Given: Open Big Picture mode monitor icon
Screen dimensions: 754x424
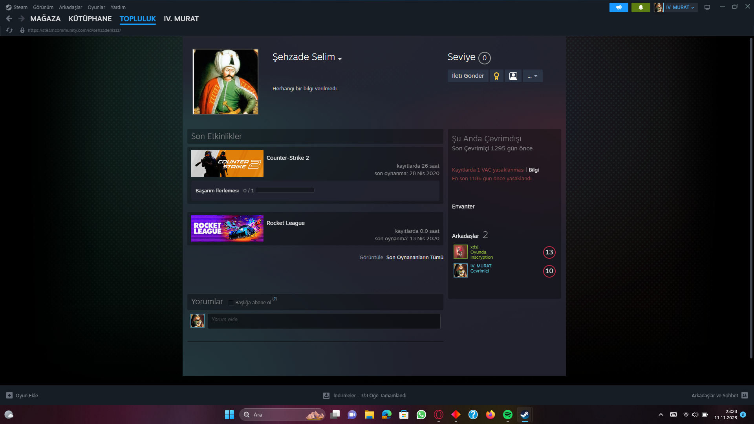Looking at the screenshot, I should tap(707, 7).
